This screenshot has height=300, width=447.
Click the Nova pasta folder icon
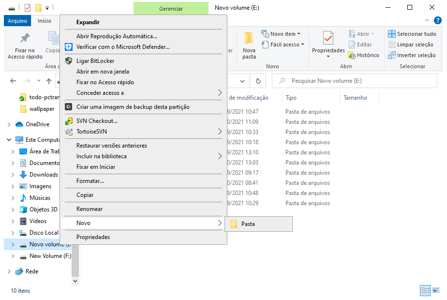[x=249, y=39]
